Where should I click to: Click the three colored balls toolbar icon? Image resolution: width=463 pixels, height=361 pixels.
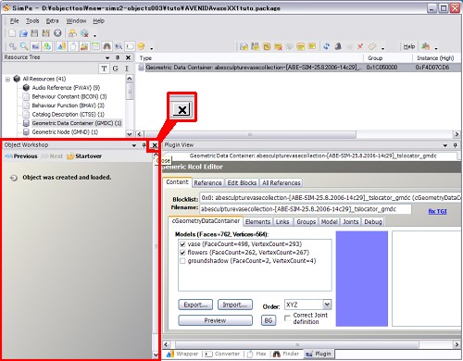[x=46, y=46]
